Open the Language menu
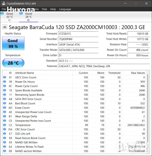Screen dimensions: 152x156 pyautogui.click(x=65, y=9)
